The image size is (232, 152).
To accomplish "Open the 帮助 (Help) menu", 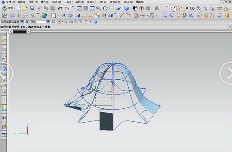I will [140, 2].
